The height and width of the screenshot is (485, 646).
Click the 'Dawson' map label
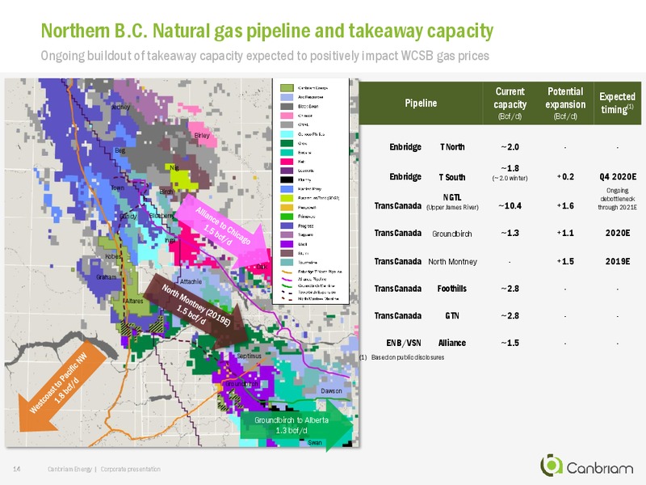coord(331,390)
